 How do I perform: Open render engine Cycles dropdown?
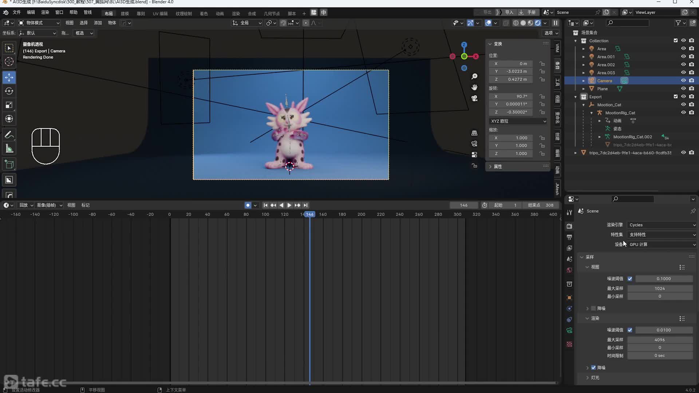(662, 225)
